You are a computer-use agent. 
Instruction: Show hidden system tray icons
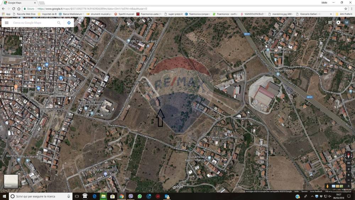click(x=312, y=196)
